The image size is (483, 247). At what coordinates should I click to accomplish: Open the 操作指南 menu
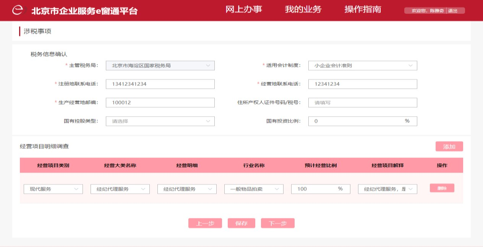(x=363, y=10)
